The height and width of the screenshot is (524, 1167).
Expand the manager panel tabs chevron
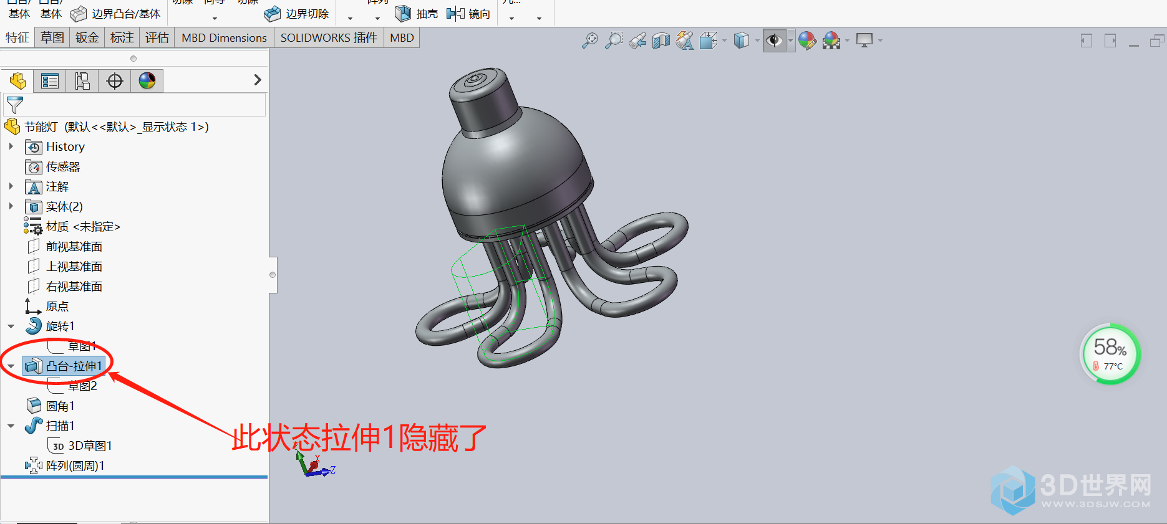[x=258, y=80]
